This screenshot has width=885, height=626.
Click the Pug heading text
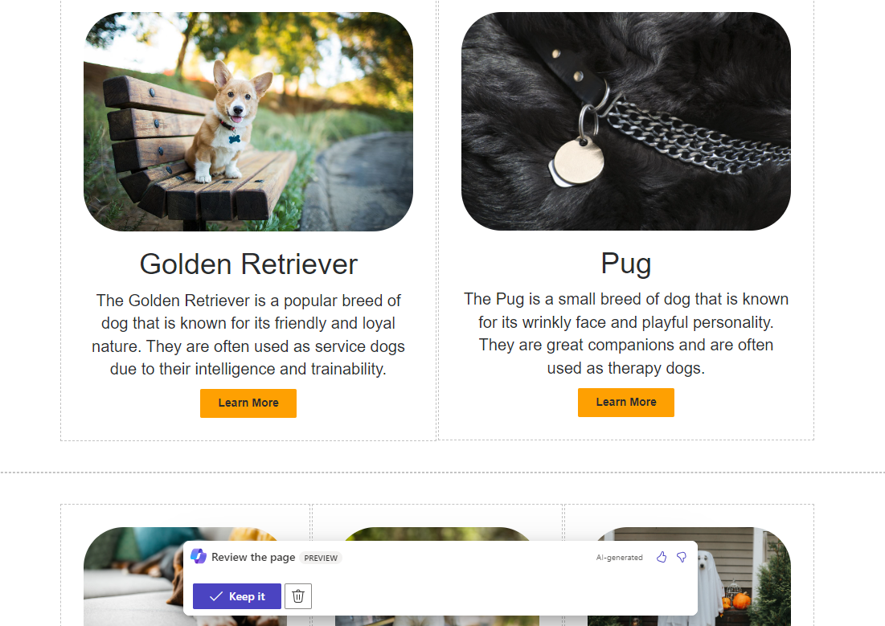626,264
